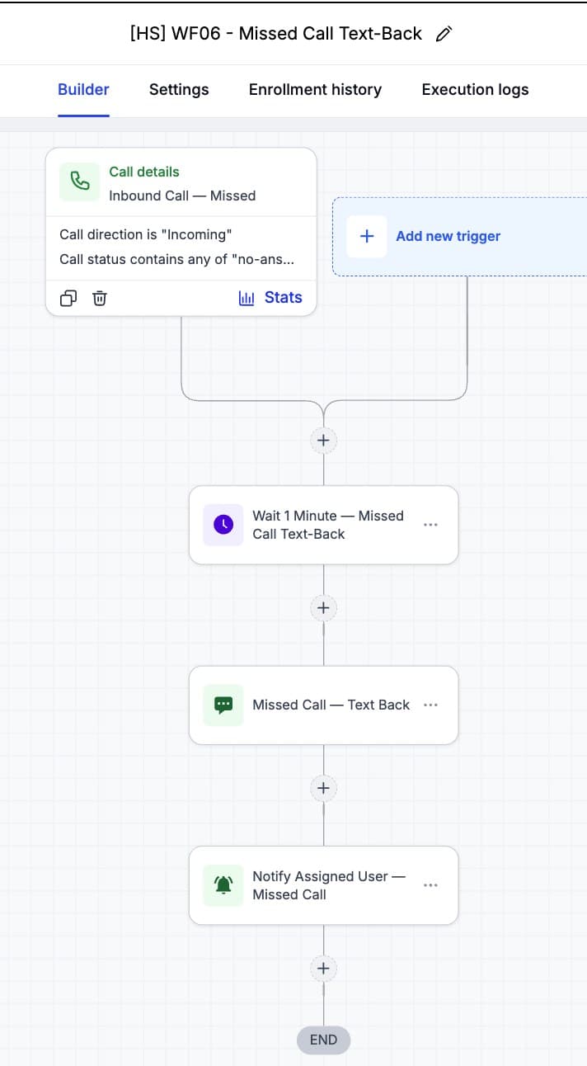The height and width of the screenshot is (1066, 587).
Task: Click the purple clock wait icon
Action: [223, 525]
